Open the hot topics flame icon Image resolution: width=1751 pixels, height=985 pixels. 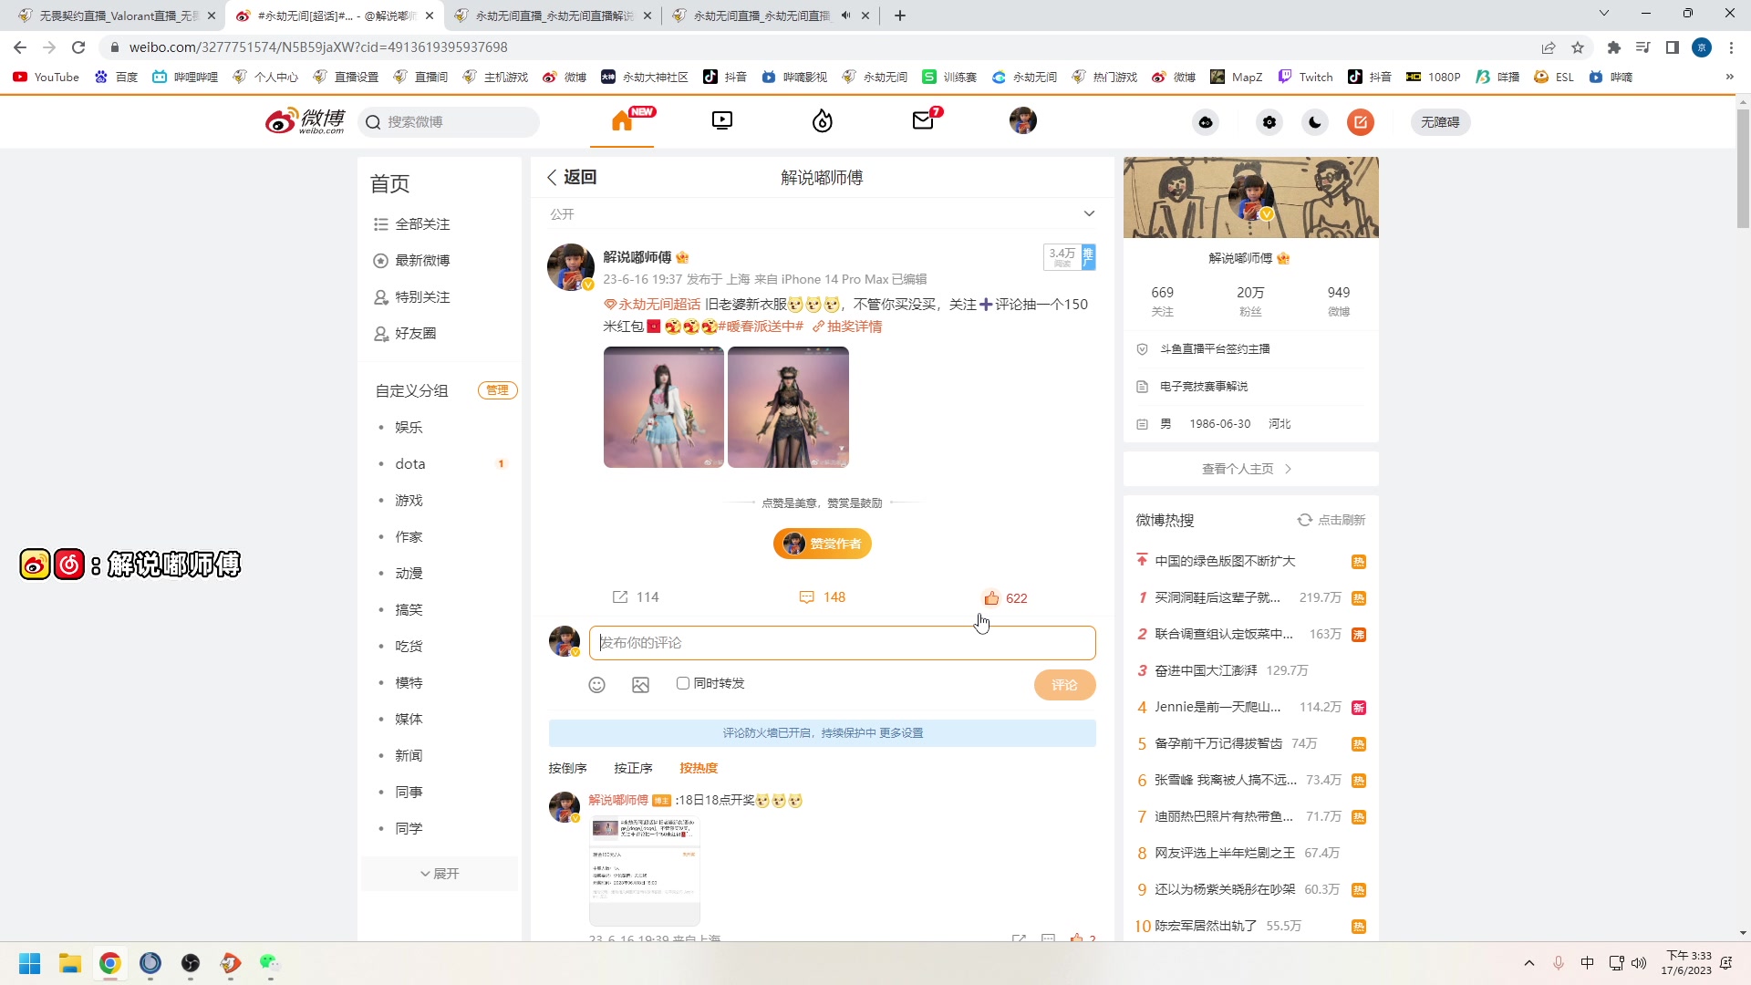[x=823, y=120]
